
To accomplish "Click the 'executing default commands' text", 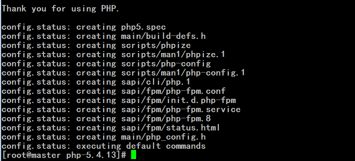I will (x=141, y=146).
